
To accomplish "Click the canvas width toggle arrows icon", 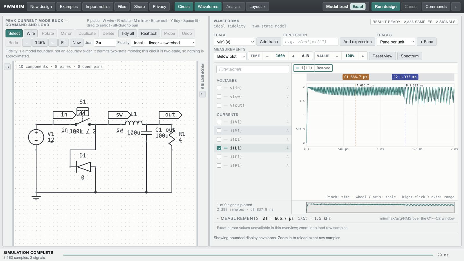I will (7, 67).
